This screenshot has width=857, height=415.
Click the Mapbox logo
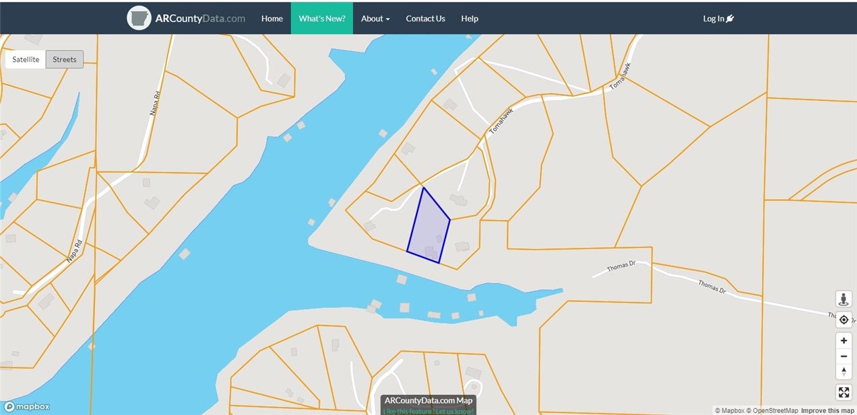pyautogui.click(x=28, y=406)
